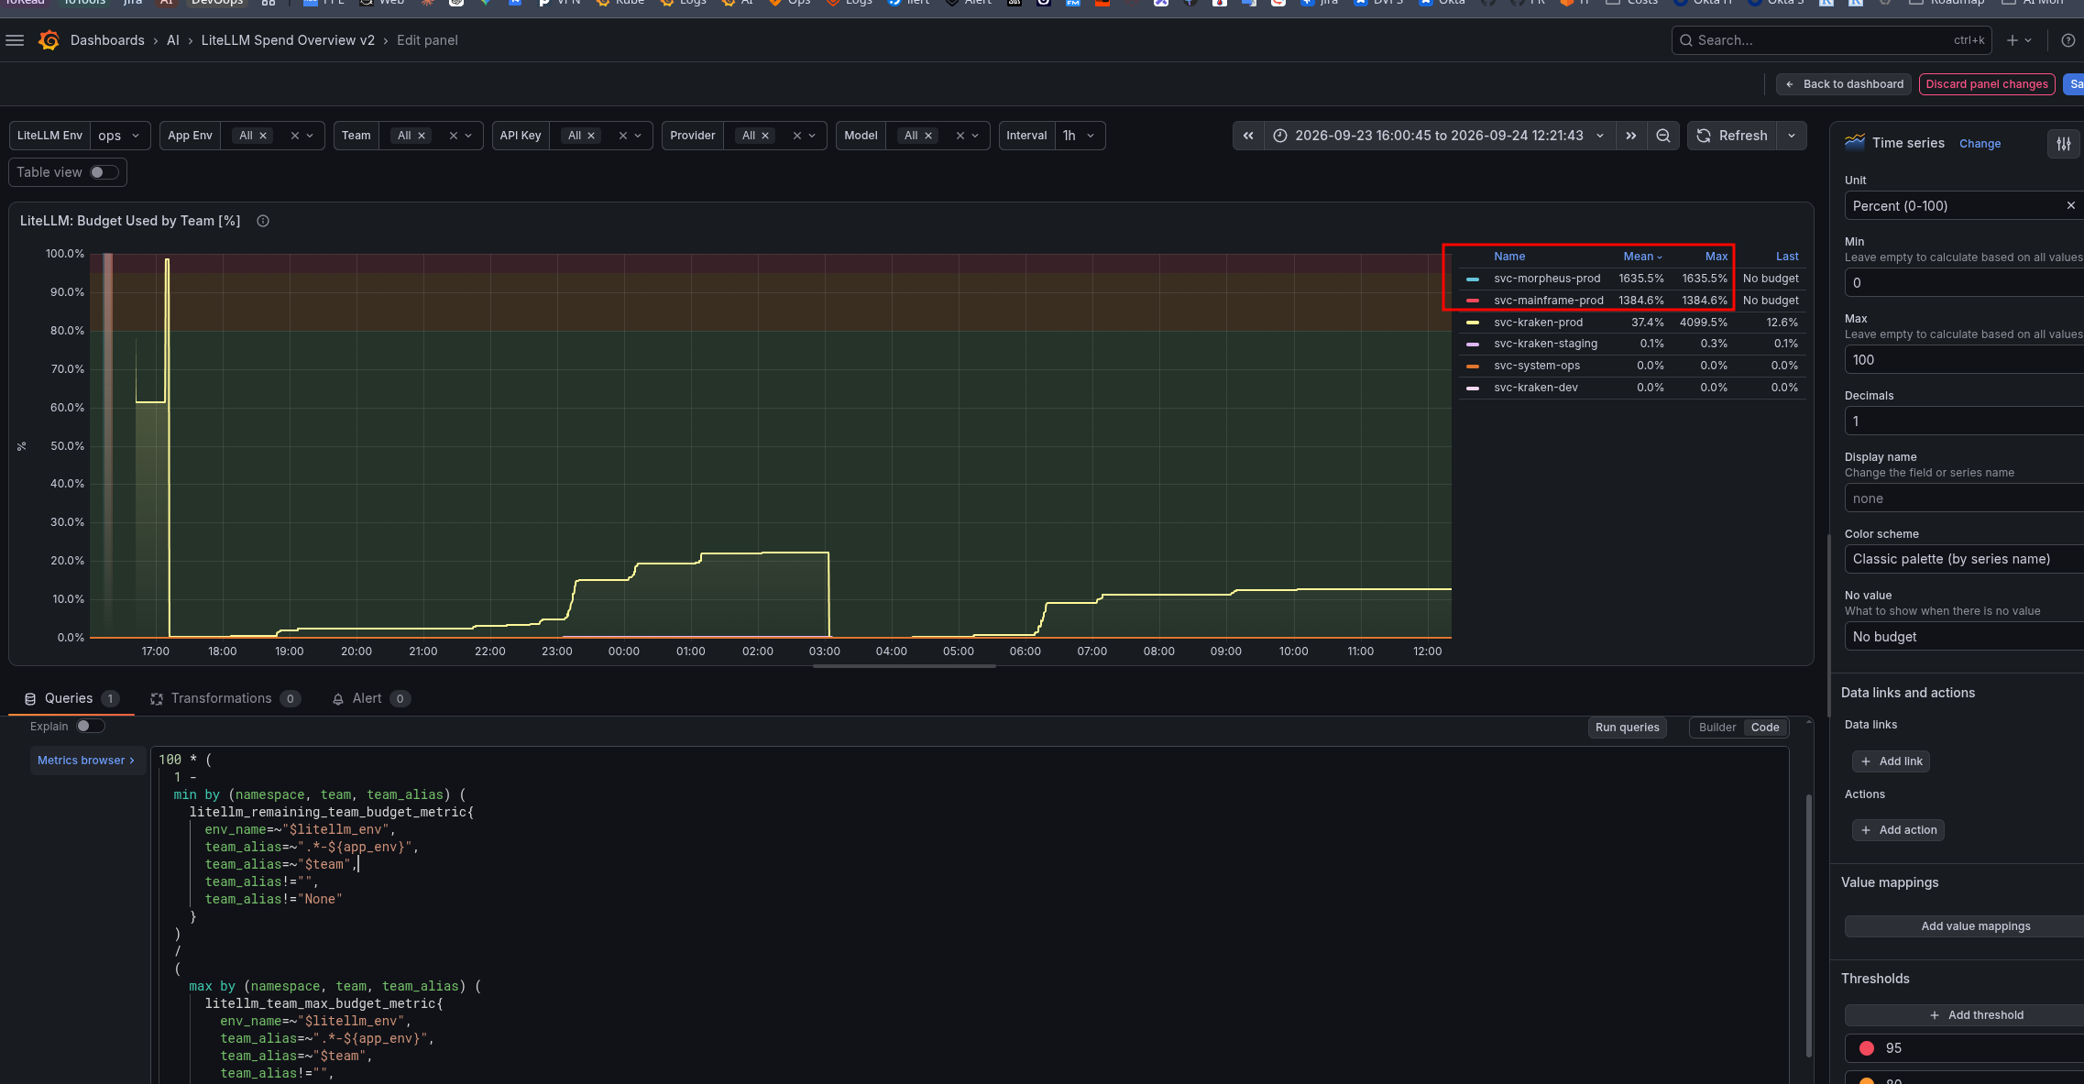Switch query editor to Code mode

pos(1765,728)
